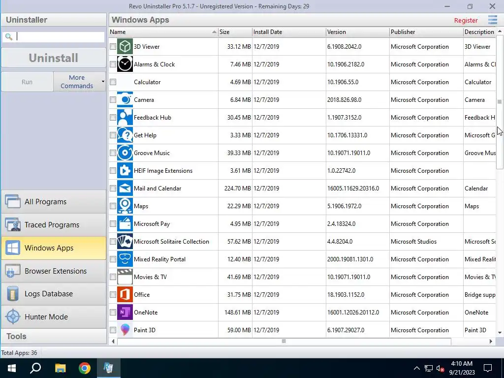Switch to Traced Programs section
This screenshot has height=378, width=504.
click(x=54, y=224)
